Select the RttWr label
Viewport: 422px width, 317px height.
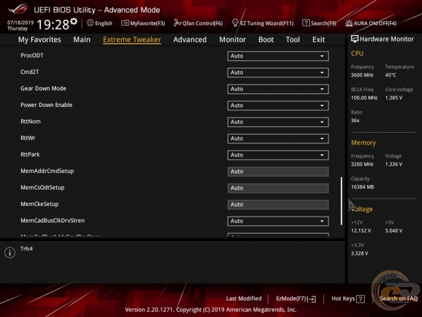pos(28,138)
